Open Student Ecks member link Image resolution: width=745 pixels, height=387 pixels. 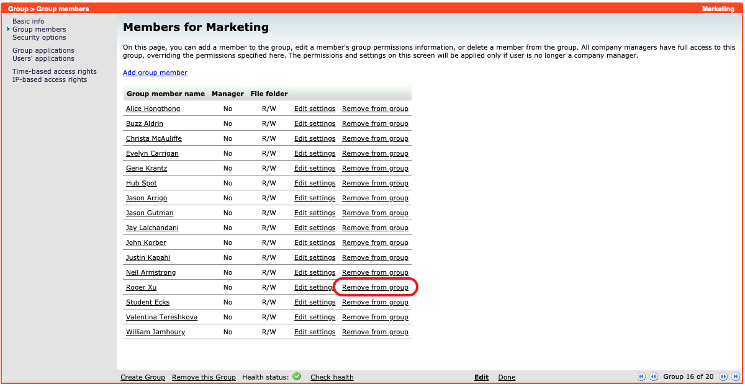[x=148, y=302]
